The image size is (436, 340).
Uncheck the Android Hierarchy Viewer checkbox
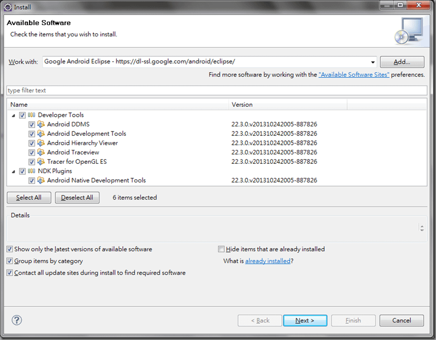[x=32, y=143]
